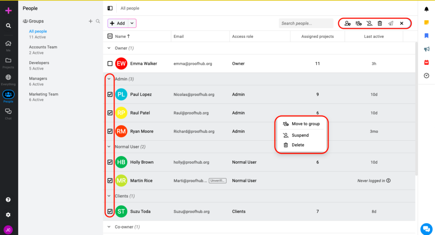The width and height of the screenshot is (435, 235).
Task: Open the announcements megaphone icon
Action: click(427, 49)
